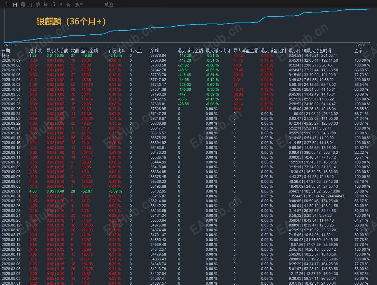The height and width of the screenshot is (285, 377).
Task: Click the 22.22 % win rate cell
Action: click(361, 152)
